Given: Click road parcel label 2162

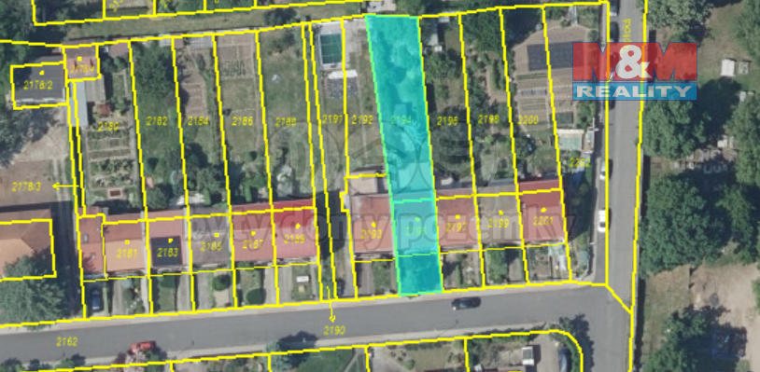Looking at the screenshot, I should point(67,341).
